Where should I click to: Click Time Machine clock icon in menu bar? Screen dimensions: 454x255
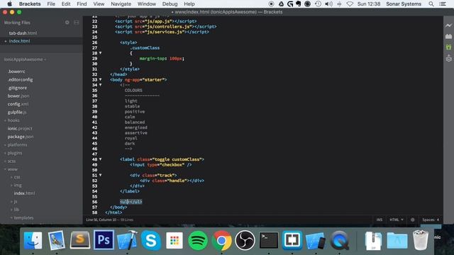point(318,4)
